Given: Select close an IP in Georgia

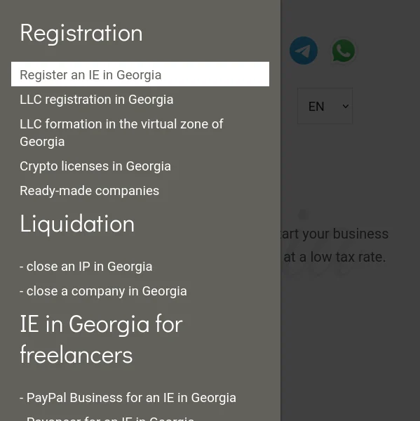Looking at the screenshot, I should tap(86, 267).
